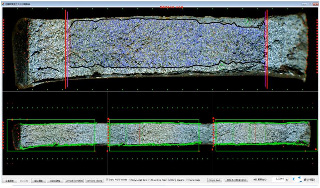
Task: Run a Single test
Action: (x=214, y=180)
